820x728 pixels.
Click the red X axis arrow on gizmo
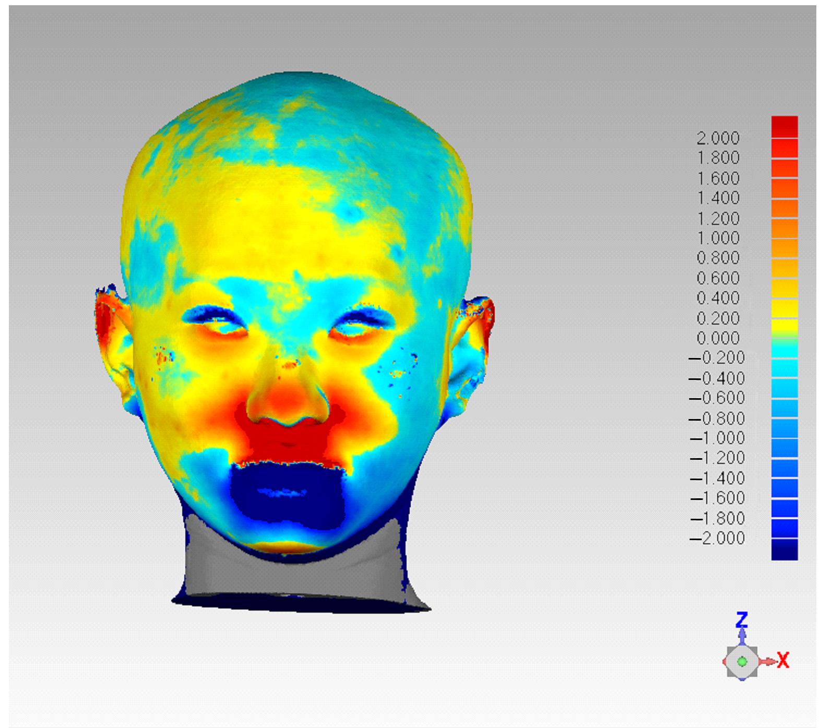pyautogui.click(x=767, y=661)
